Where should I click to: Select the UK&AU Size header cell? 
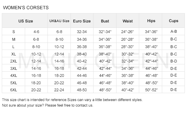pyautogui.click(x=59, y=21)
